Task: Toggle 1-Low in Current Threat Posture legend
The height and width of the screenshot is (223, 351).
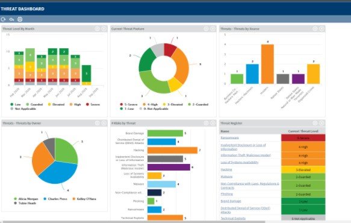Action: pyautogui.click(x=127, y=108)
